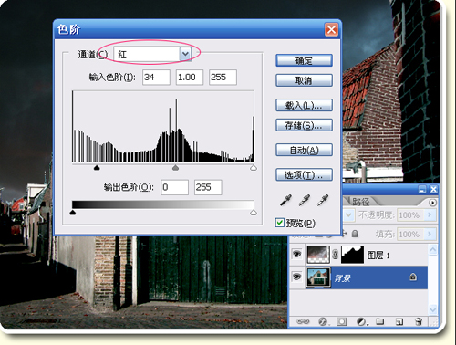Screen dimensions: 456x345
Task: Click the lock icon on 背景 layer
Action: [x=413, y=277]
